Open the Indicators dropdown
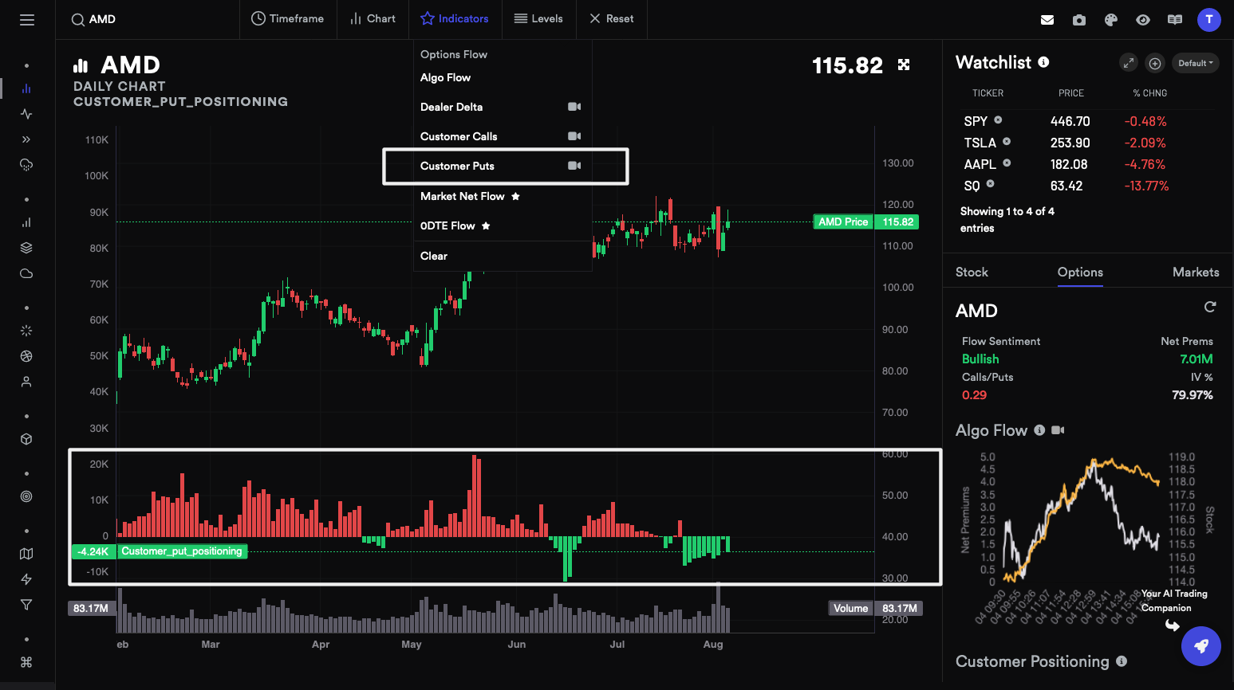Viewport: 1234px width, 690px height. [x=455, y=19]
